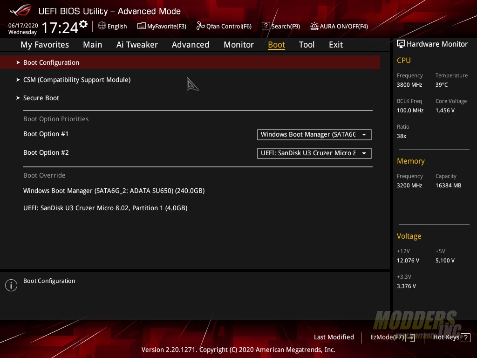Click the Version 2.20.1271 copyright text
The image size is (477, 358).
(x=238, y=350)
